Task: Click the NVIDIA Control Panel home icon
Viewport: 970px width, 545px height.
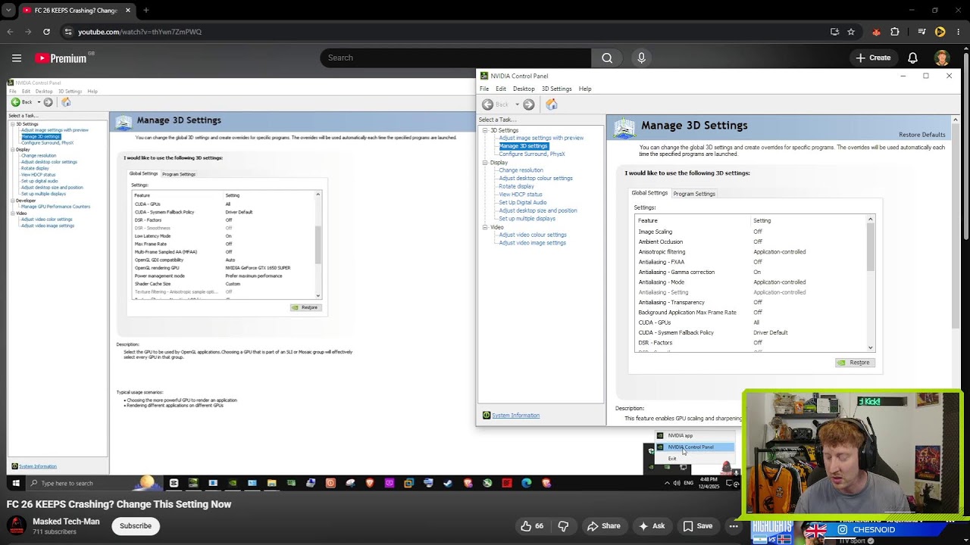Action: [551, 104]
